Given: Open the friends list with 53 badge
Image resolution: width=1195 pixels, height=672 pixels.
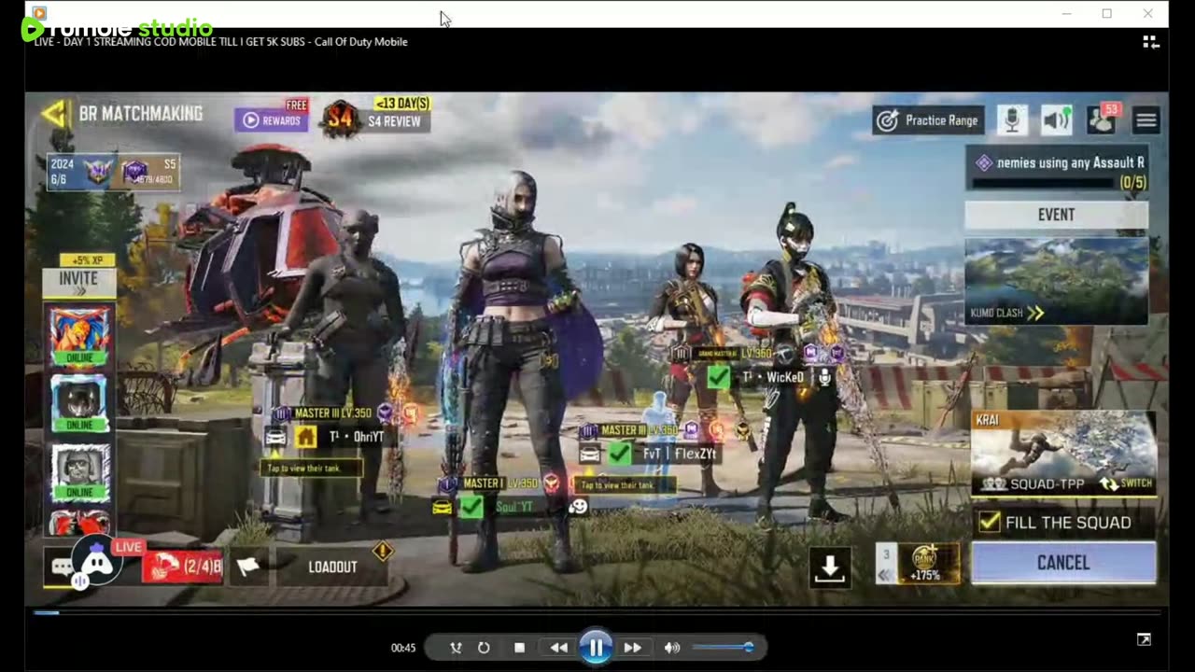Looking at the screenshot, I should tap(1103, 119).
